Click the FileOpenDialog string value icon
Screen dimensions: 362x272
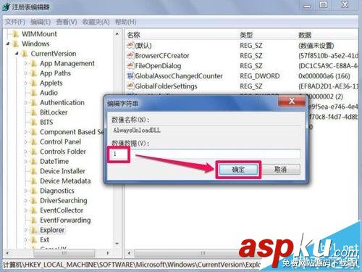[x=130, y=65]
